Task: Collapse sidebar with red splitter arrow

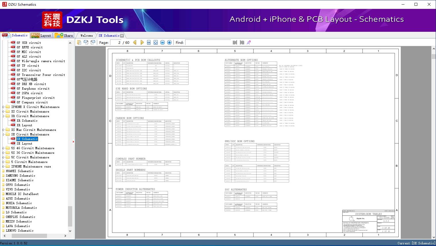Action: pos(73,141)
